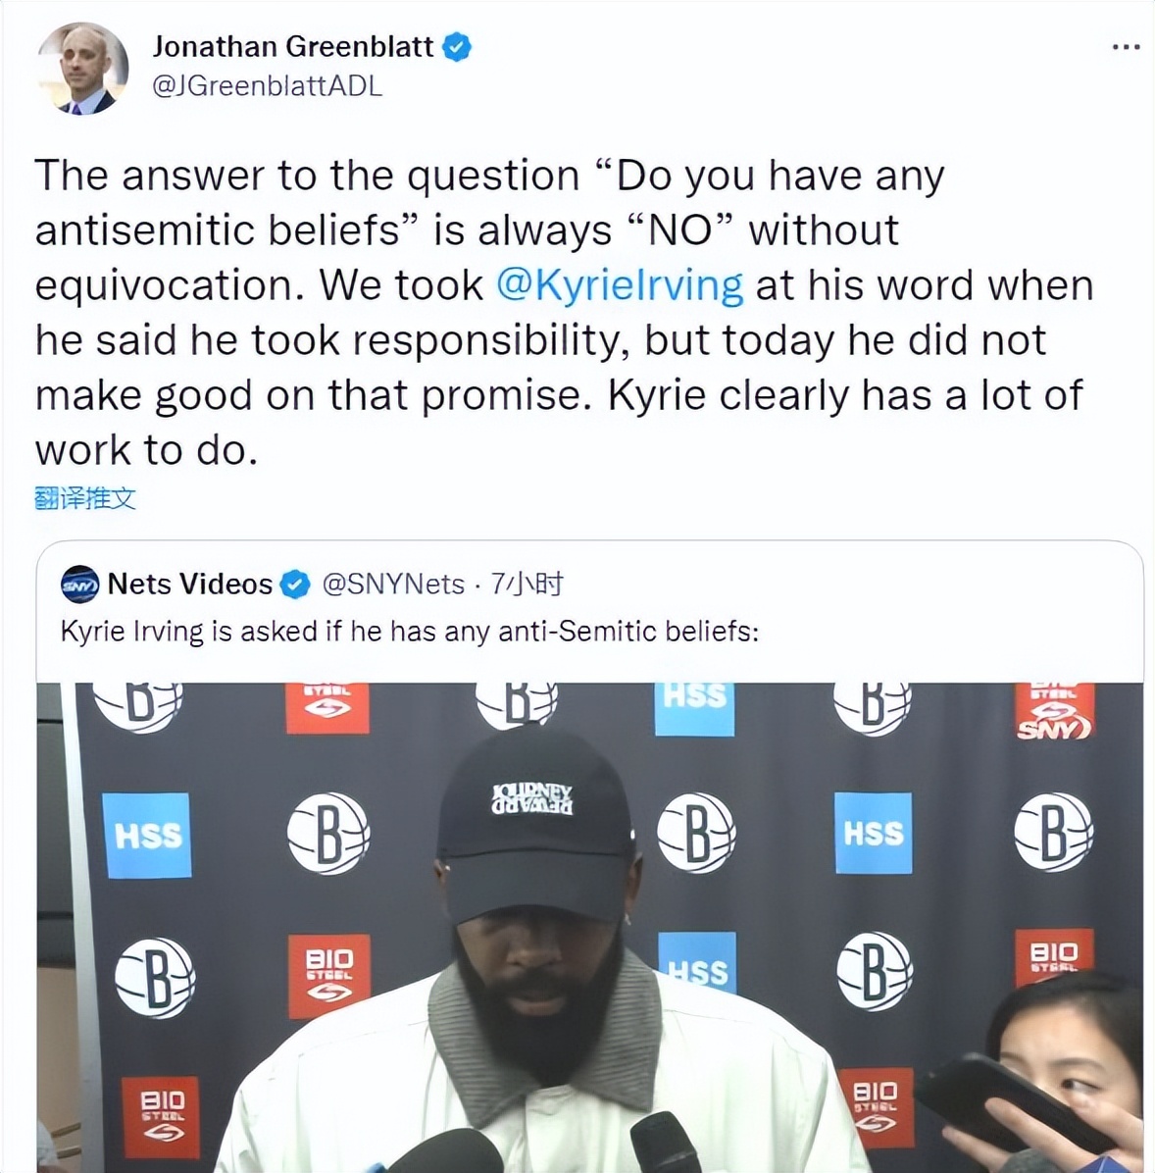
Task: Open the quoted tweet text about Kyrie Irving
Action: (410, 632)
